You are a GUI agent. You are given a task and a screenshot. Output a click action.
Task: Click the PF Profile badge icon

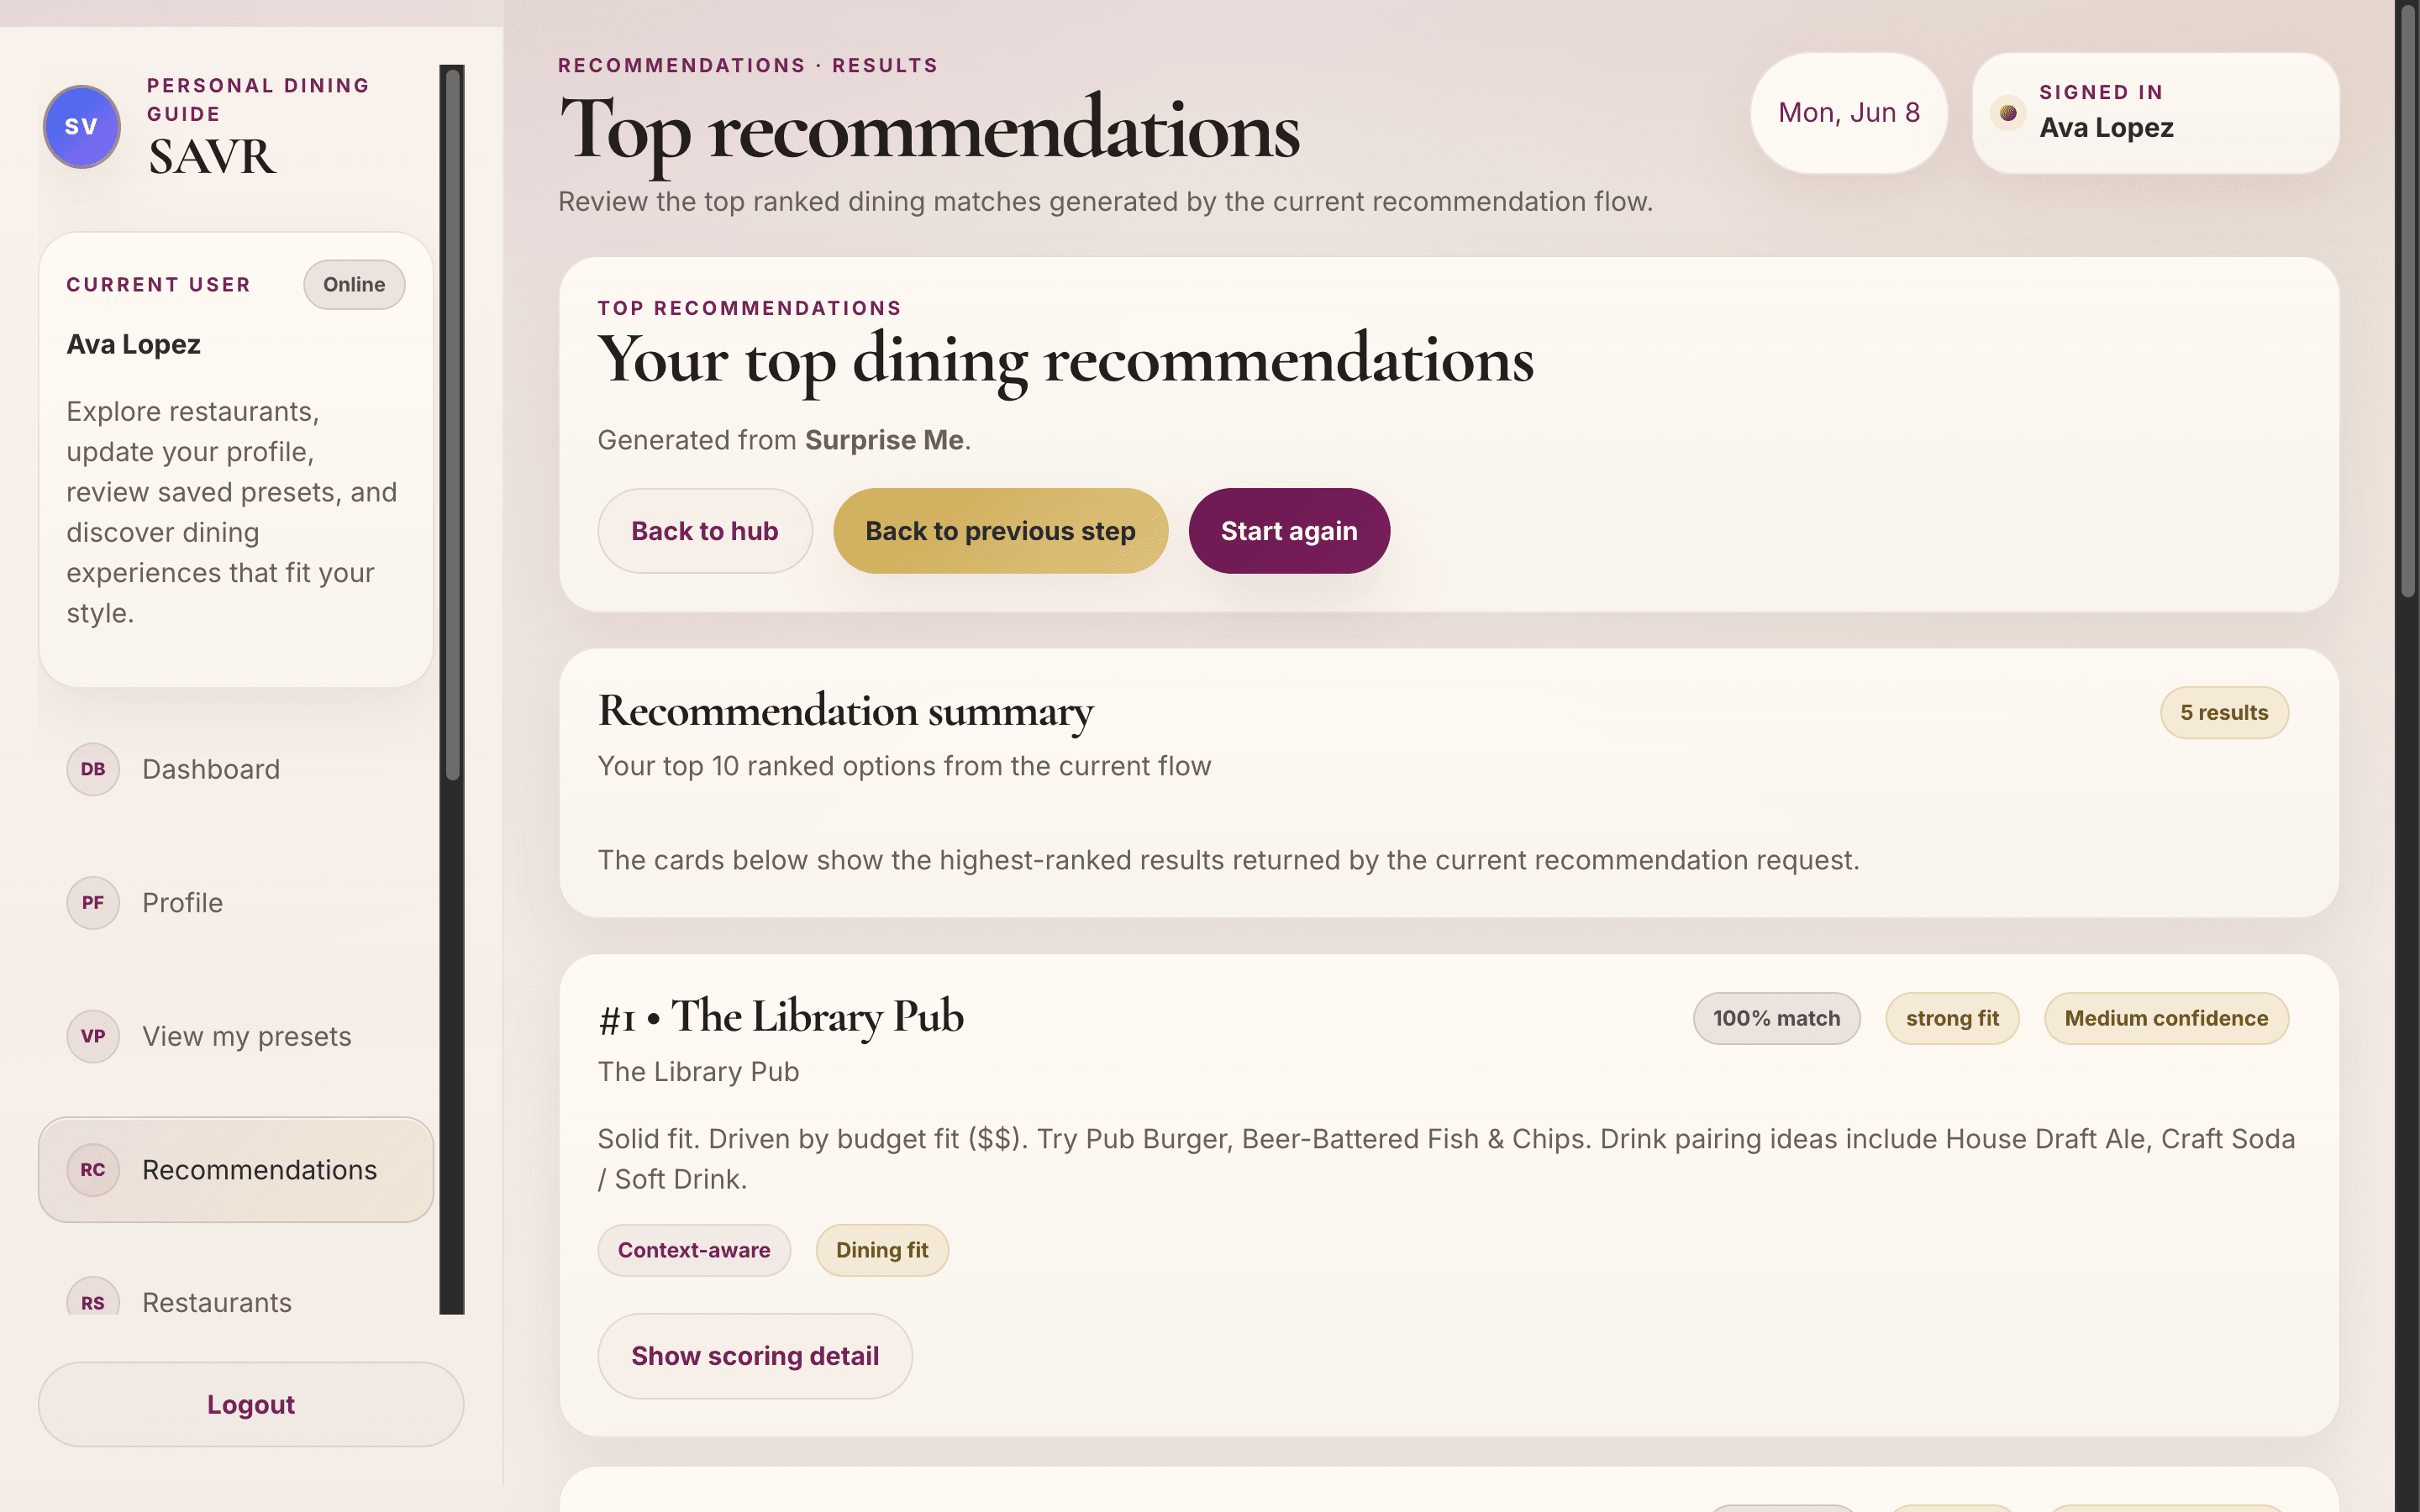point(93,903)
